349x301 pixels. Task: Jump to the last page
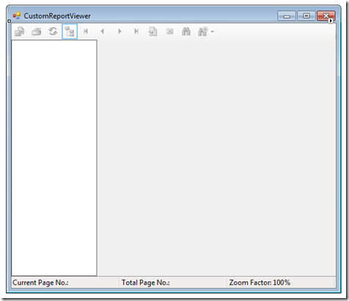tap(136, 31)
